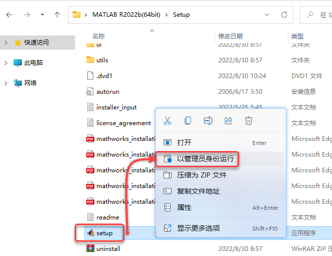This screenshot has height=256, width=332.
Task: Go up one folder level arrow
Action: click(57, 15)
